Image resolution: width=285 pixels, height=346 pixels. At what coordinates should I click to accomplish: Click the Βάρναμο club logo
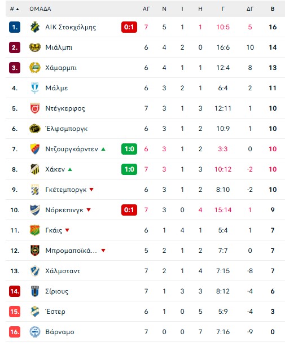click(35, 332)
